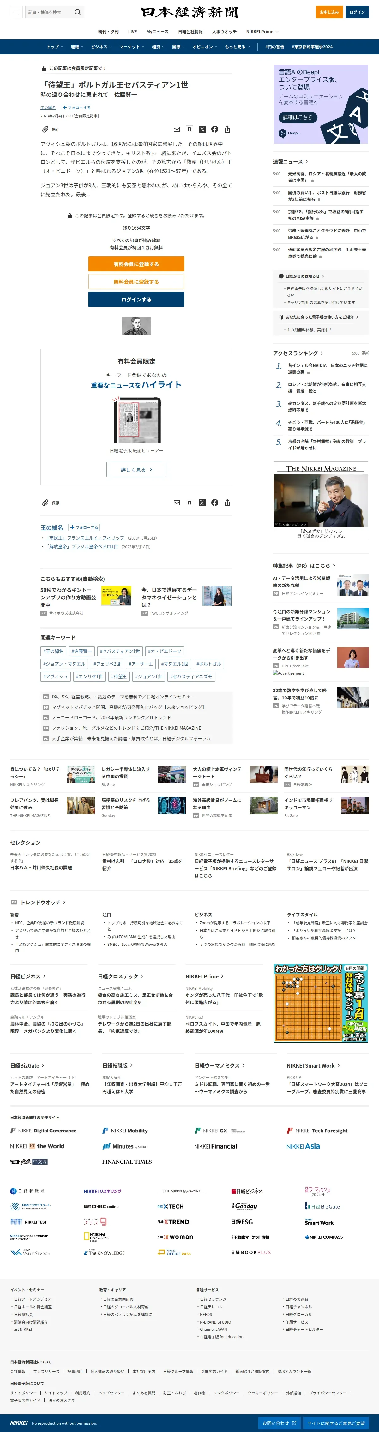Click note icon below paid-member box

coord(189,503)
